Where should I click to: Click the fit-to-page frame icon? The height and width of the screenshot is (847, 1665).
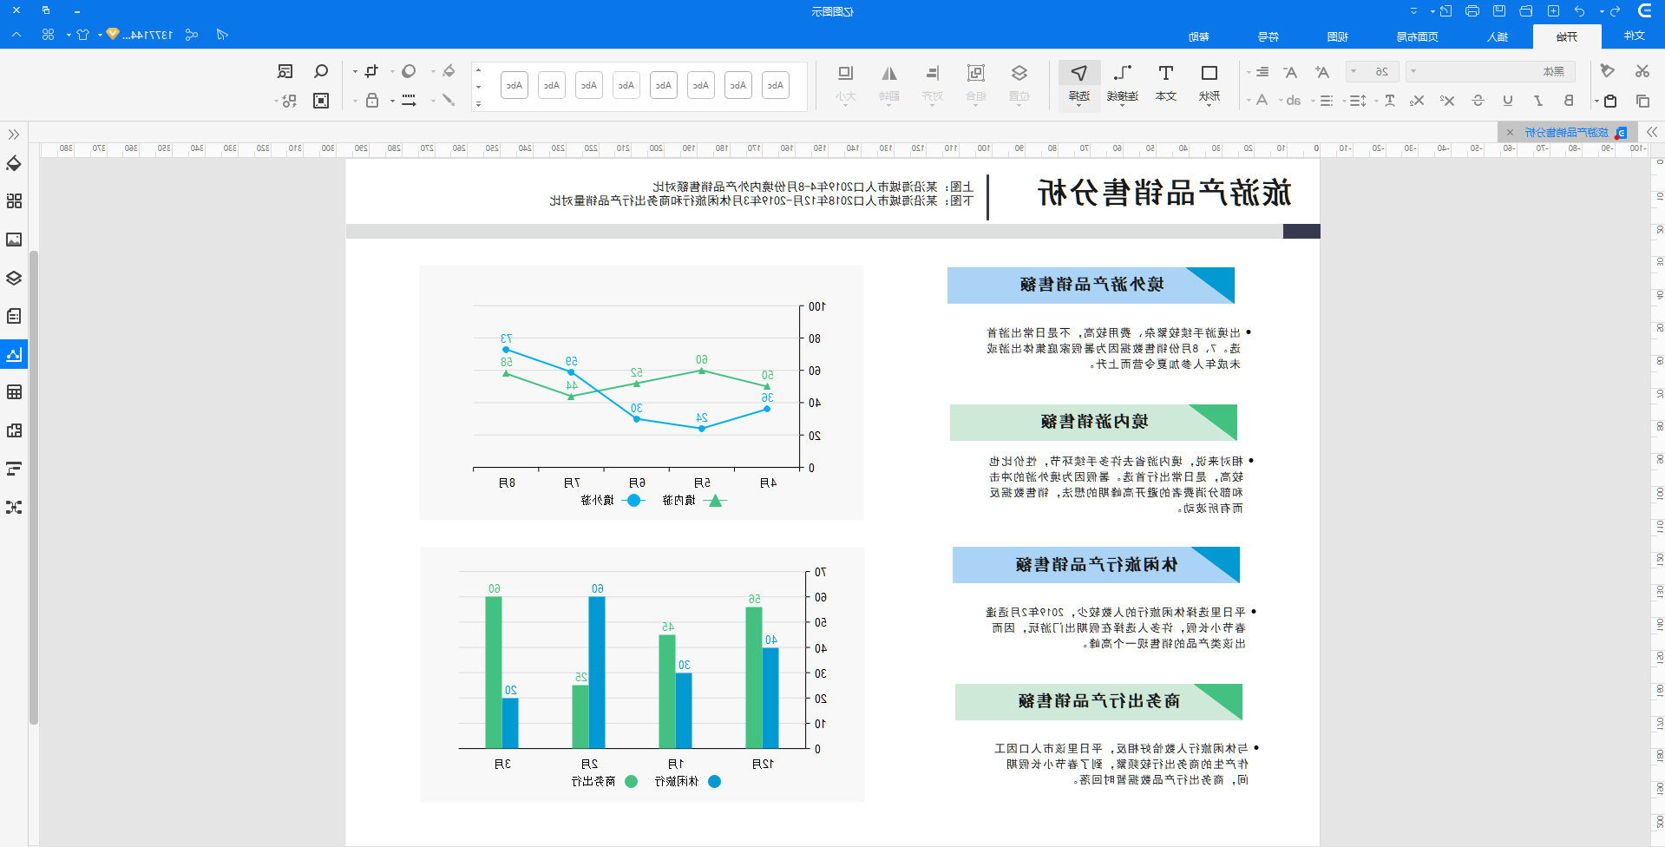tap(321, 101)
